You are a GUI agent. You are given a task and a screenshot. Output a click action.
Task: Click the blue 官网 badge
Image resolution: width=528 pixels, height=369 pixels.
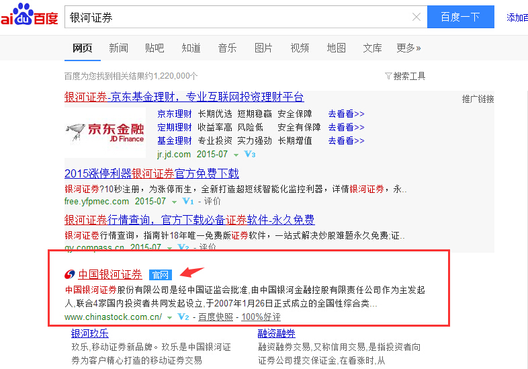(x=161, y=275)
